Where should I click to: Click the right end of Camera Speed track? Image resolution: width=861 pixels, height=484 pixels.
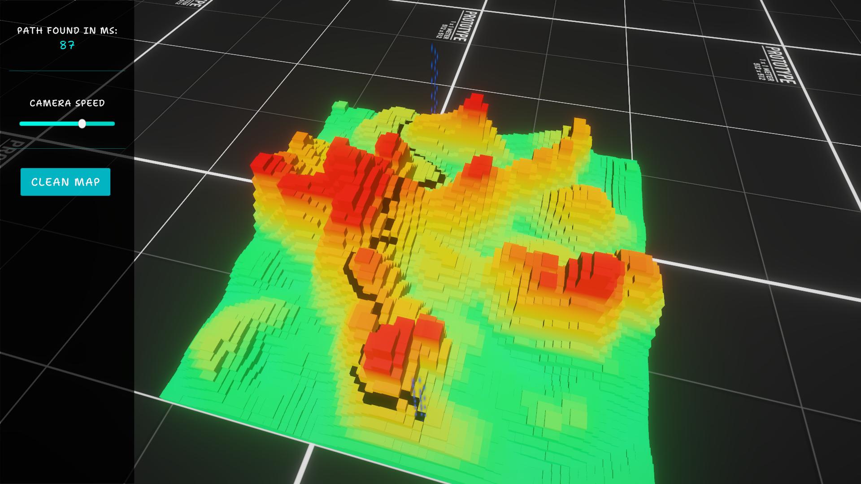113,124
